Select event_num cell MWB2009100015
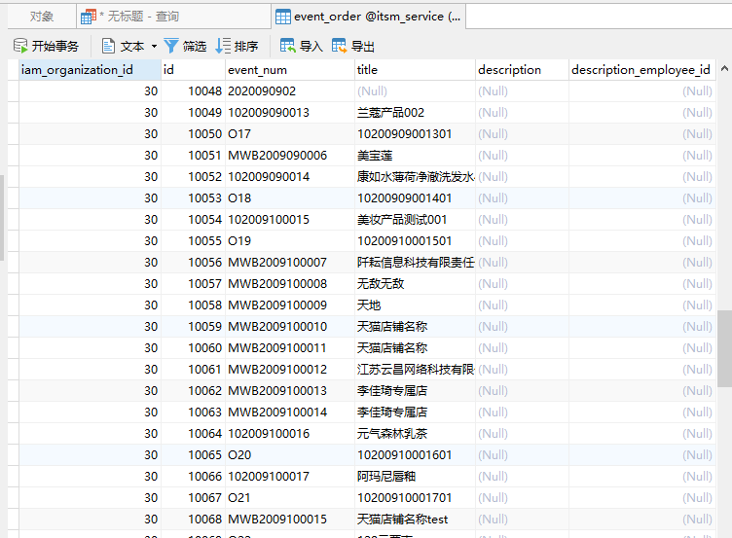This screenshot has height=538, width=732. pos(290,520)
